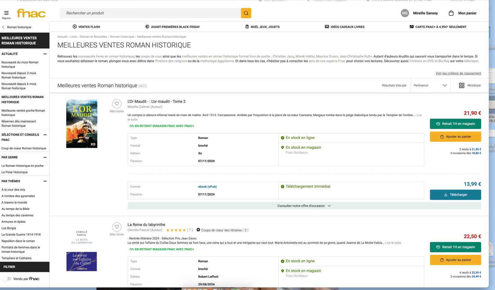Open Le Roman Historique en poche
The image size is (495, 290).
coord(22,166)
